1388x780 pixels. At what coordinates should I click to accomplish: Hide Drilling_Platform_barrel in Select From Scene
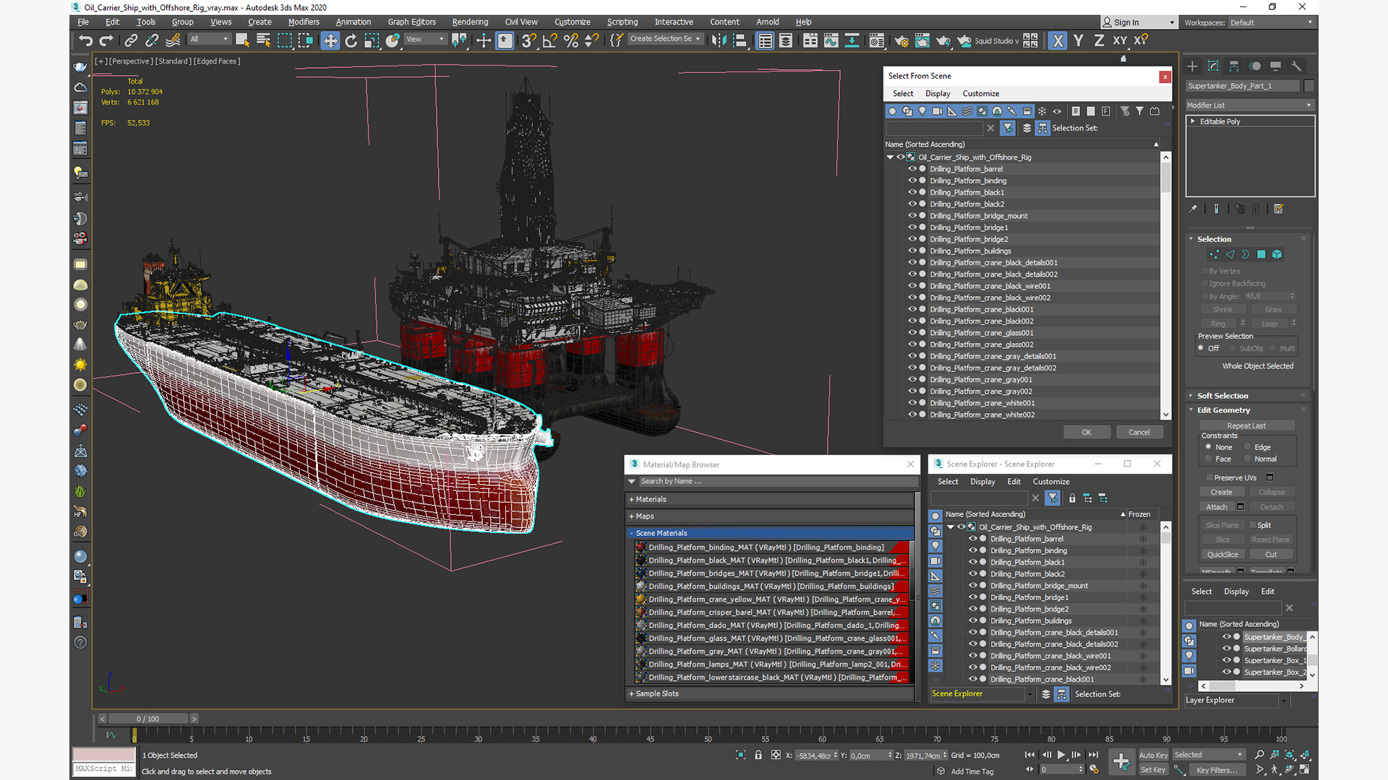[x=912, y=169]
